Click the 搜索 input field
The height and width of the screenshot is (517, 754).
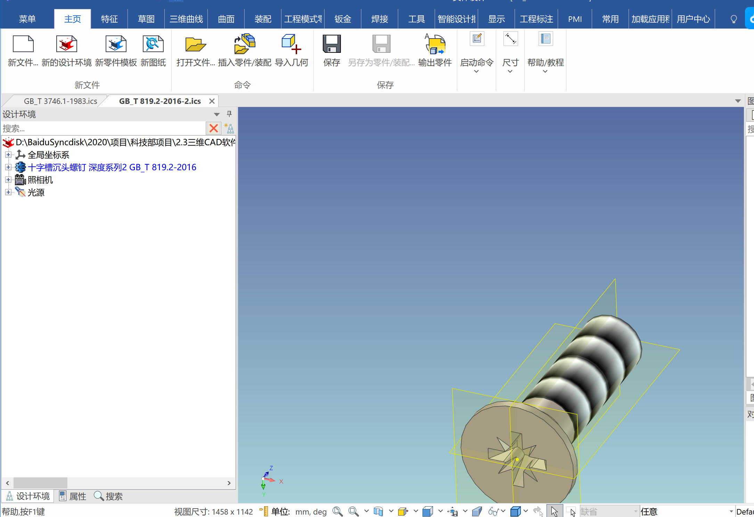[104, 129]
